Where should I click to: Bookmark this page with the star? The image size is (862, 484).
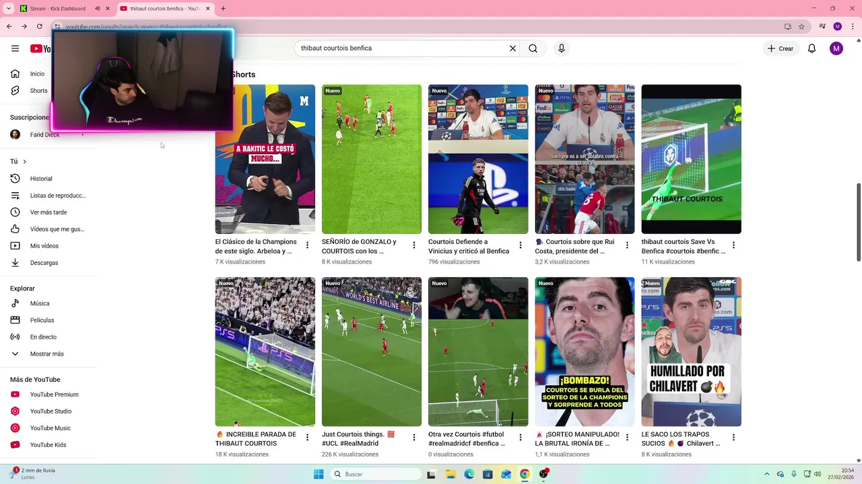(x=801, y=26)
